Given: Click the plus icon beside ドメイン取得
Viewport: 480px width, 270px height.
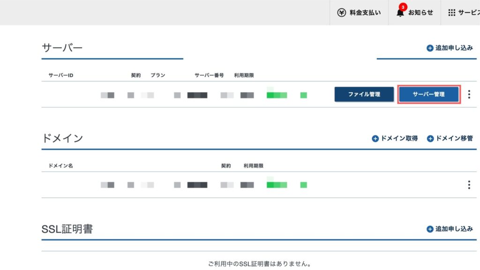Looking at the screenshot, I should click(375, 139).
